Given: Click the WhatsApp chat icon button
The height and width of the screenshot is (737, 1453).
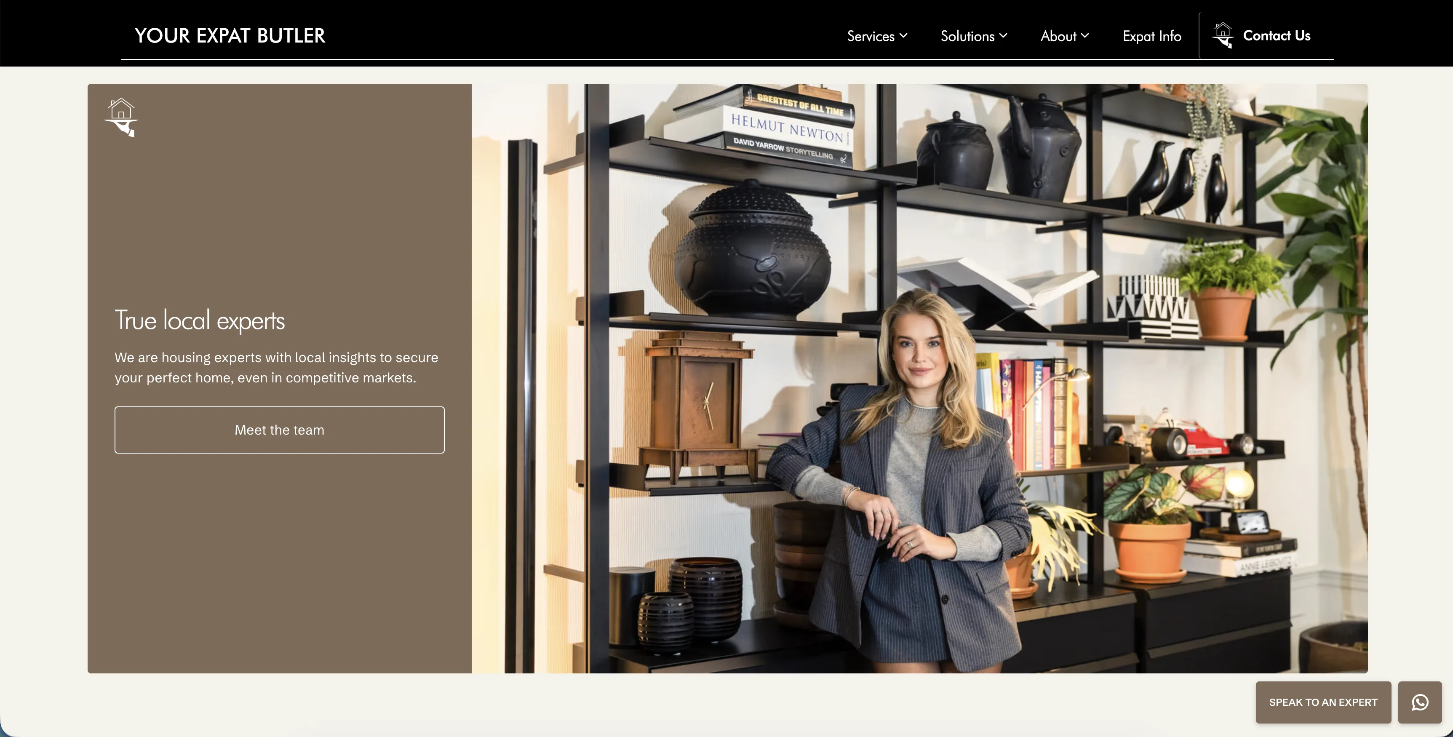Looking at the screenshot, I should point(1419,702).
